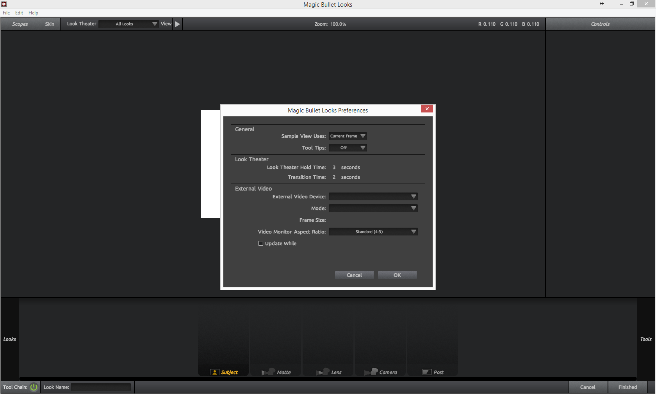Click the Post section icon

coord(427,372)
